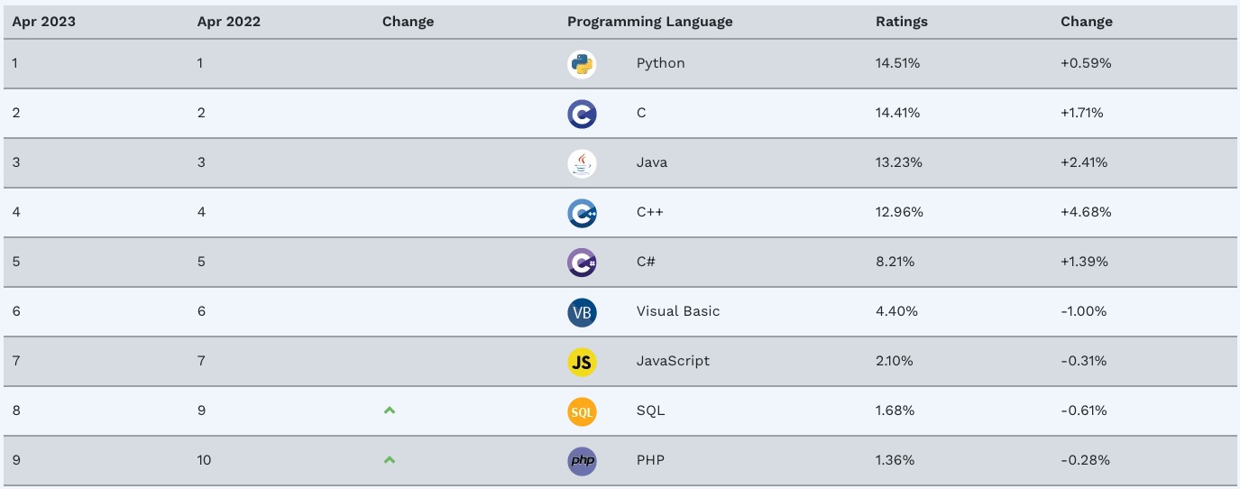Click the orange SQL icon

pyautogui.click(x=582, y=411)
